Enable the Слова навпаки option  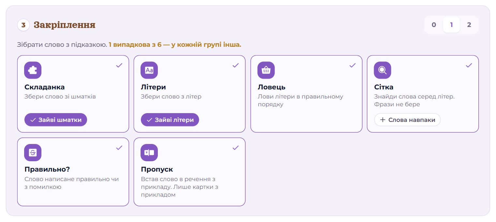pos(407,120)
